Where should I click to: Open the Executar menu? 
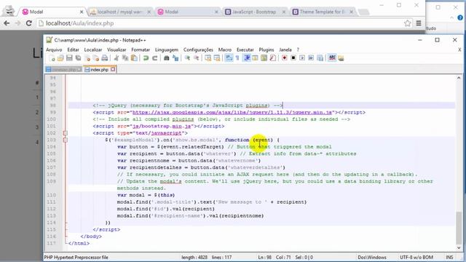coord(245,49)
